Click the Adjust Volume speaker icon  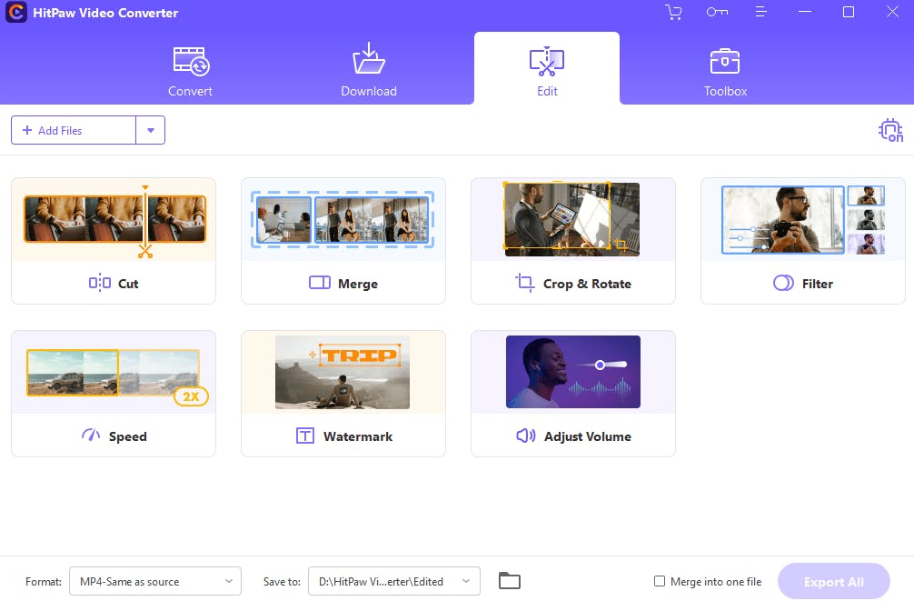(x=526, y=436)
